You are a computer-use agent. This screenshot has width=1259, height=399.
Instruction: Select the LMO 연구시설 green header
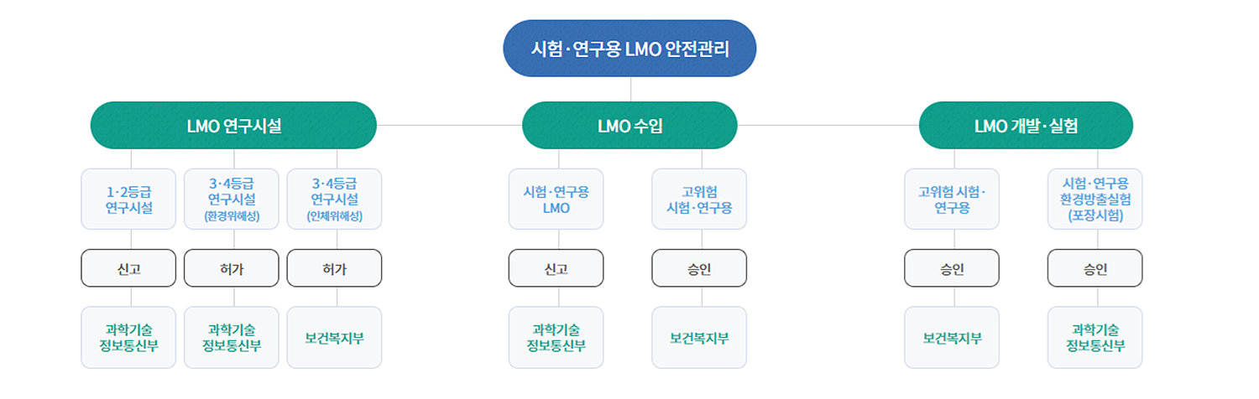[x=233, y=126]
